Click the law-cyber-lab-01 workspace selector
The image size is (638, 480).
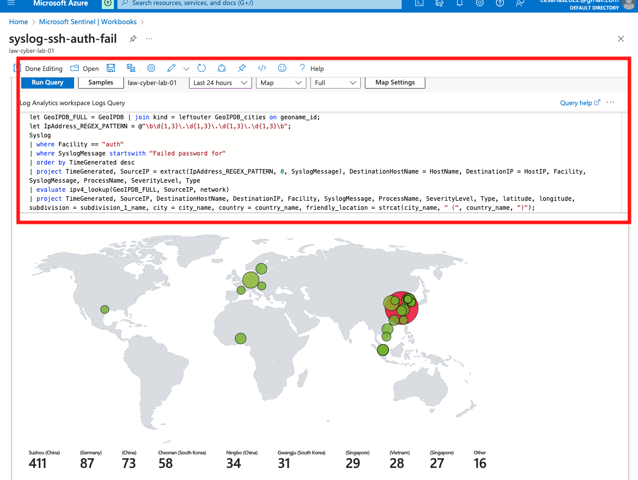pos(152,83)
